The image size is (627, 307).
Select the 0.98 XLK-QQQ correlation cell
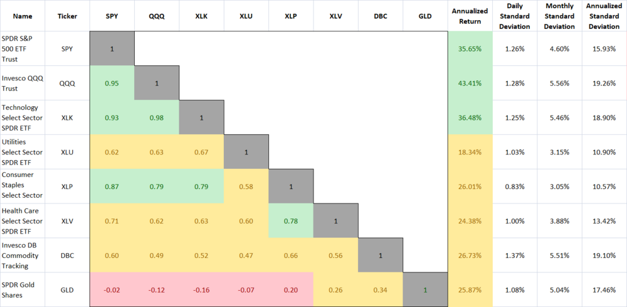click(x=156, y=117)
